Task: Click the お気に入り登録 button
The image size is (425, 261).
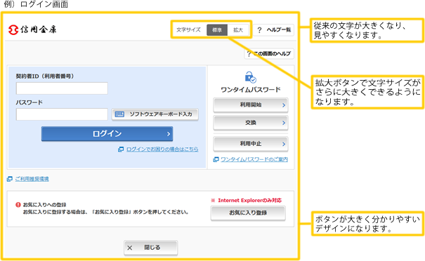Action: (248, 213)
